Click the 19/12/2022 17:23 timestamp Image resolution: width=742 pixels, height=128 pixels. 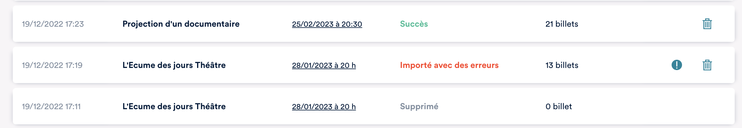(x=53, y=24)
